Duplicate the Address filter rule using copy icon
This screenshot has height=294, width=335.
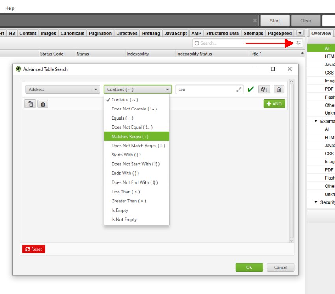[264, 89]
